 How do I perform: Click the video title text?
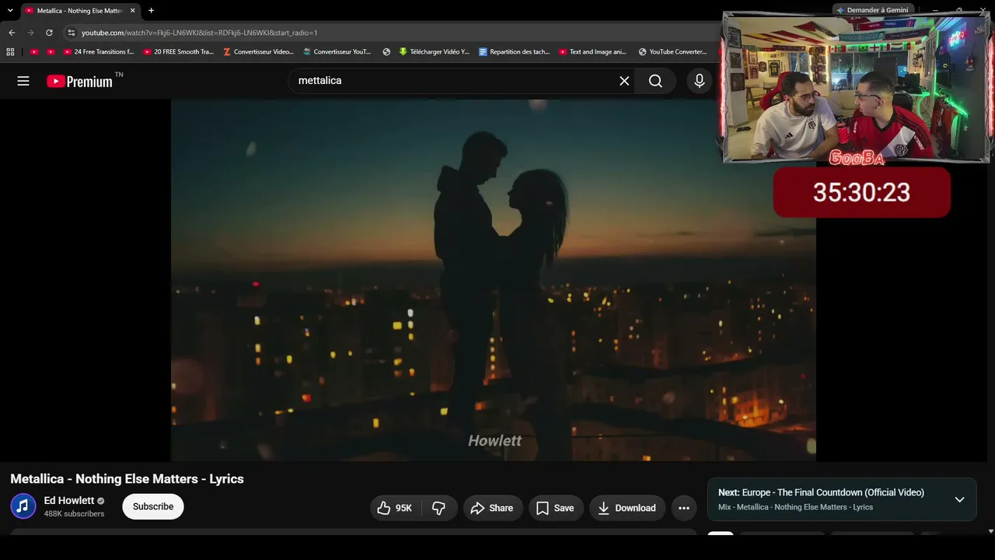tap(127, 479)
